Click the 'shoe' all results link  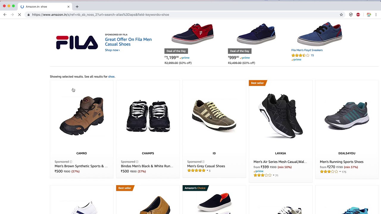click(x=111, y=76)
